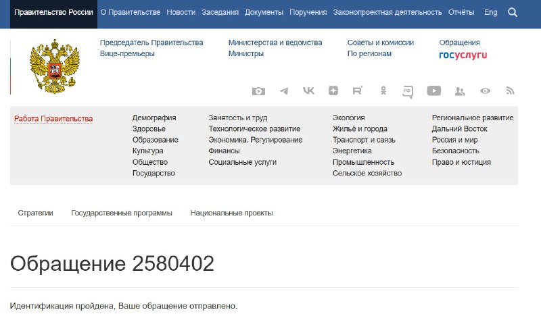Switch to the Стратегии tab
This screenshot has height=335, width=541.
pyautogui.click(x=36, y=213)
